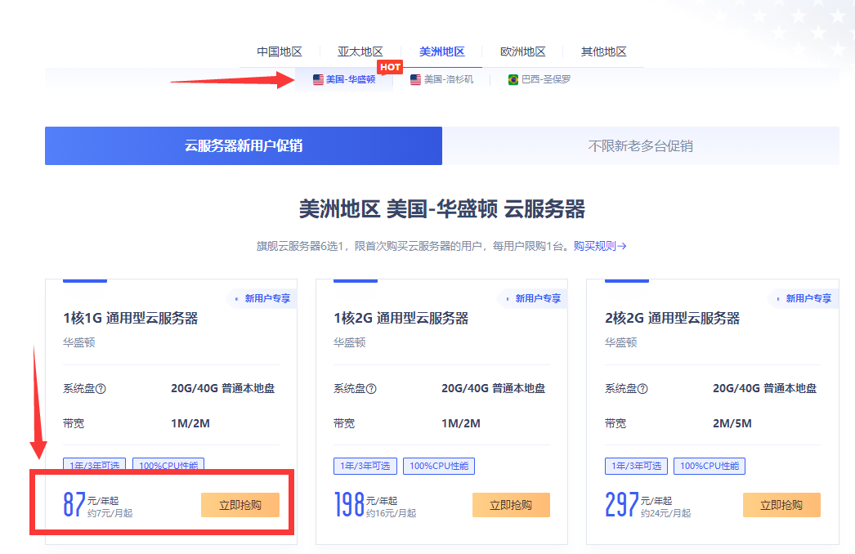Click the US flag icon beside 美国-洛杉矶

[415, 80]
